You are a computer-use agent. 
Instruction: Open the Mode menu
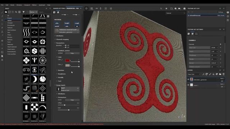[x=12, y=5]
